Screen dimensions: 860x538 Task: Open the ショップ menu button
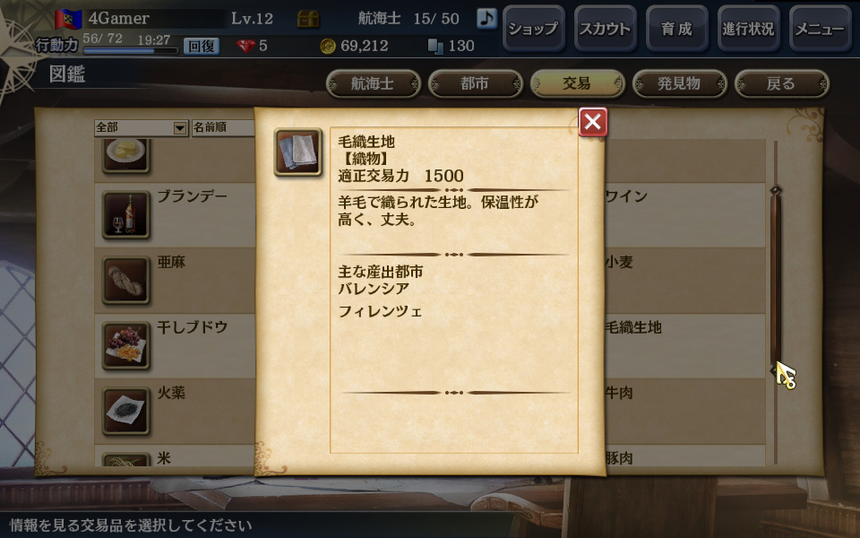click(533, 29)
